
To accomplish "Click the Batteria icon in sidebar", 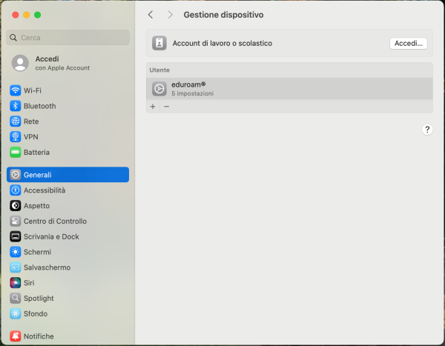I will pyautogui.click(x=16, y=153).
